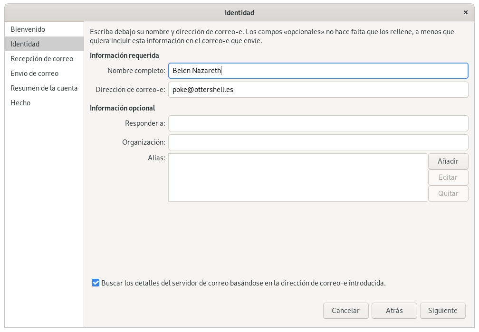Focus the Dirección de correo-e field
Screen dimensions: 479x332
click(318, 90)
